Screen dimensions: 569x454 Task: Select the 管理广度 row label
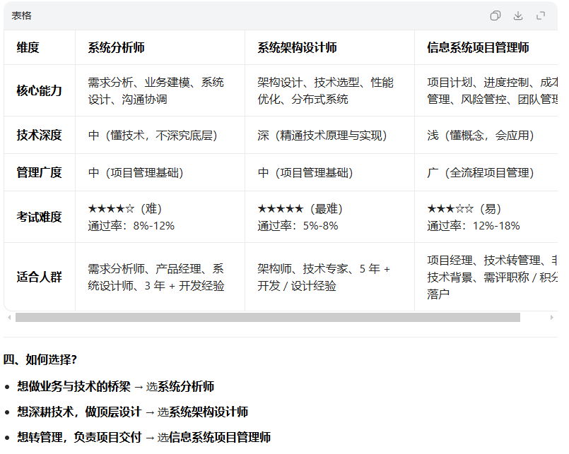coord(40,172)
